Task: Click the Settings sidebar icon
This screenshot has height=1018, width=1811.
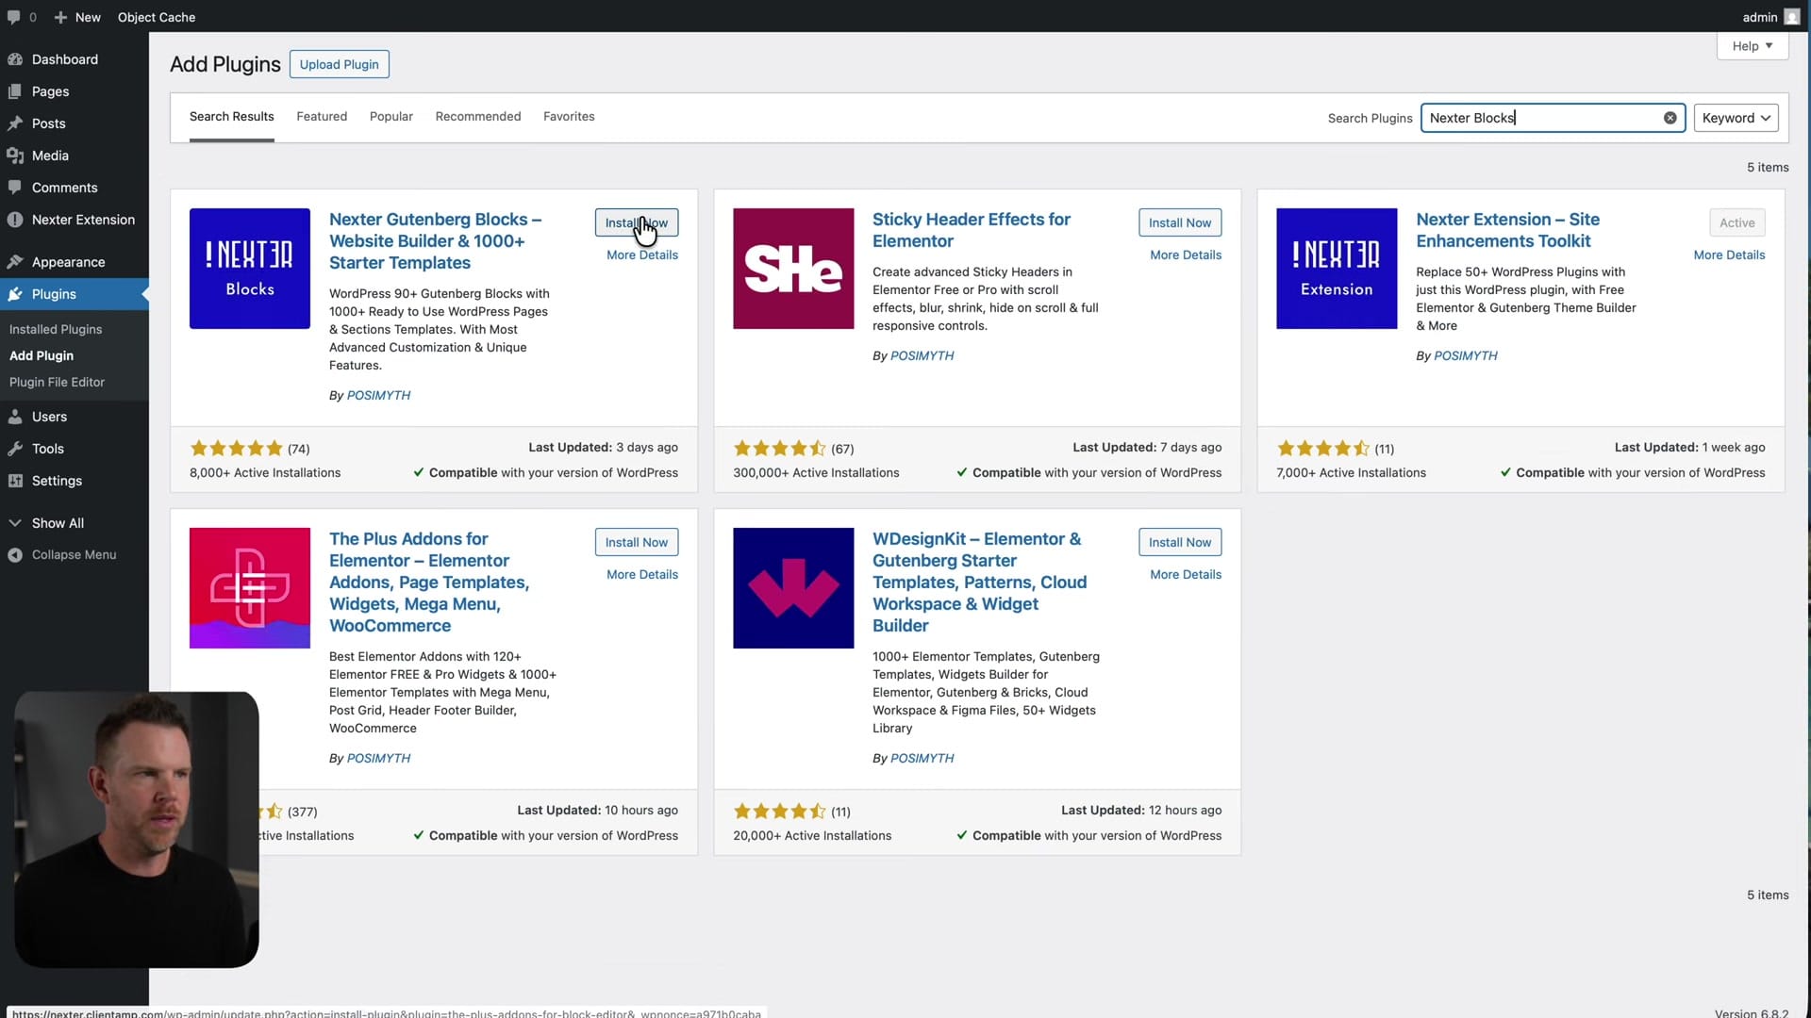Action: [x=15, y=481]
